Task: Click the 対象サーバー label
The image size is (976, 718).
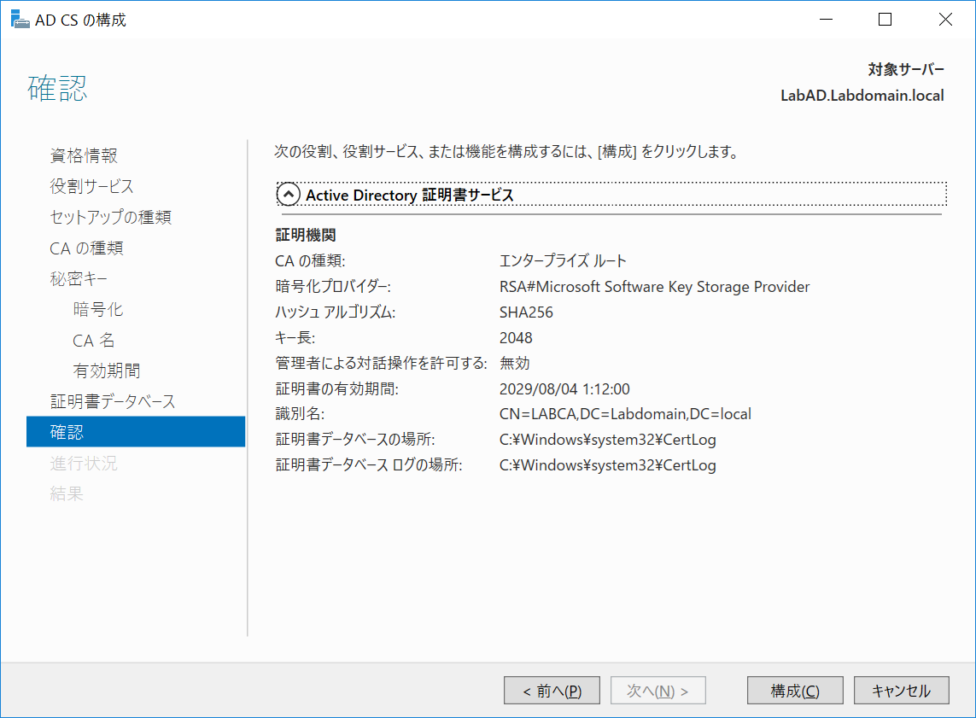Action: (x=906, y=70)
